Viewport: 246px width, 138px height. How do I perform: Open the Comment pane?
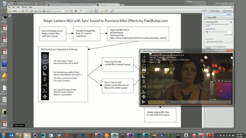click(227, 11)
